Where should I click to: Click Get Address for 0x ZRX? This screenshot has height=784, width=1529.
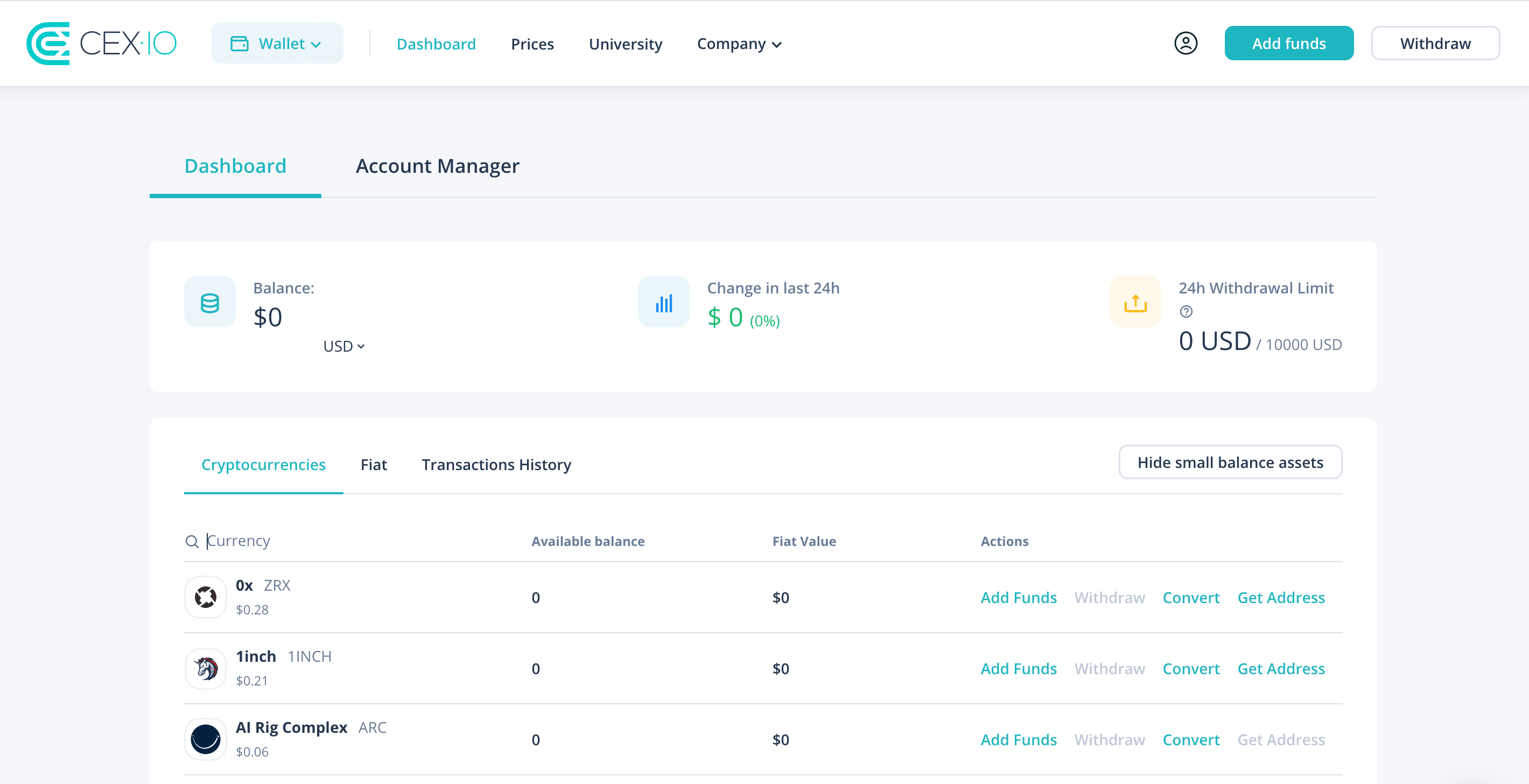pyautogui.click(x=1281, y=598)
